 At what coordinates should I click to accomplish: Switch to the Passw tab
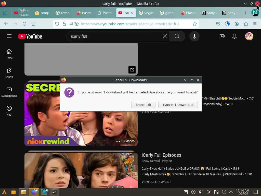(84, 13)
